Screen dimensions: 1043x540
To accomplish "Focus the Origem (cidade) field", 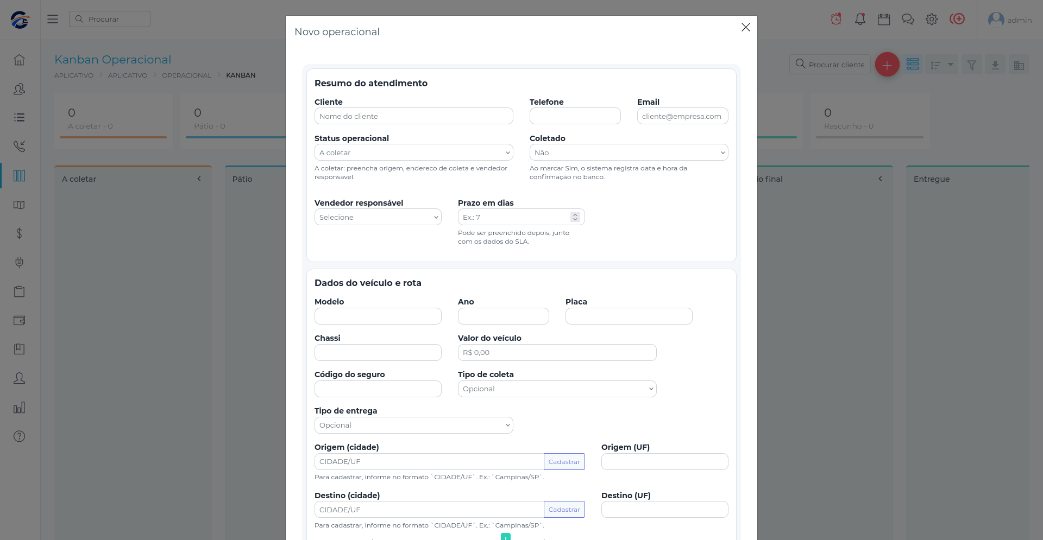I will point(429,462).
